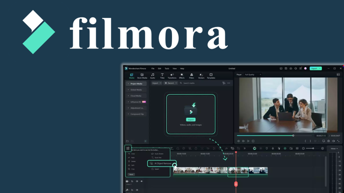344x193 pixels.
Task: Click the media filter sort icon
Action: [x=224, y=83]
